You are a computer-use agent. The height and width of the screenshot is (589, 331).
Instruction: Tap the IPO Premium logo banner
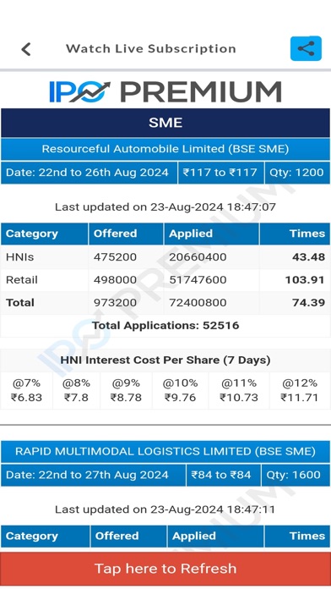(x=165, y=91)
